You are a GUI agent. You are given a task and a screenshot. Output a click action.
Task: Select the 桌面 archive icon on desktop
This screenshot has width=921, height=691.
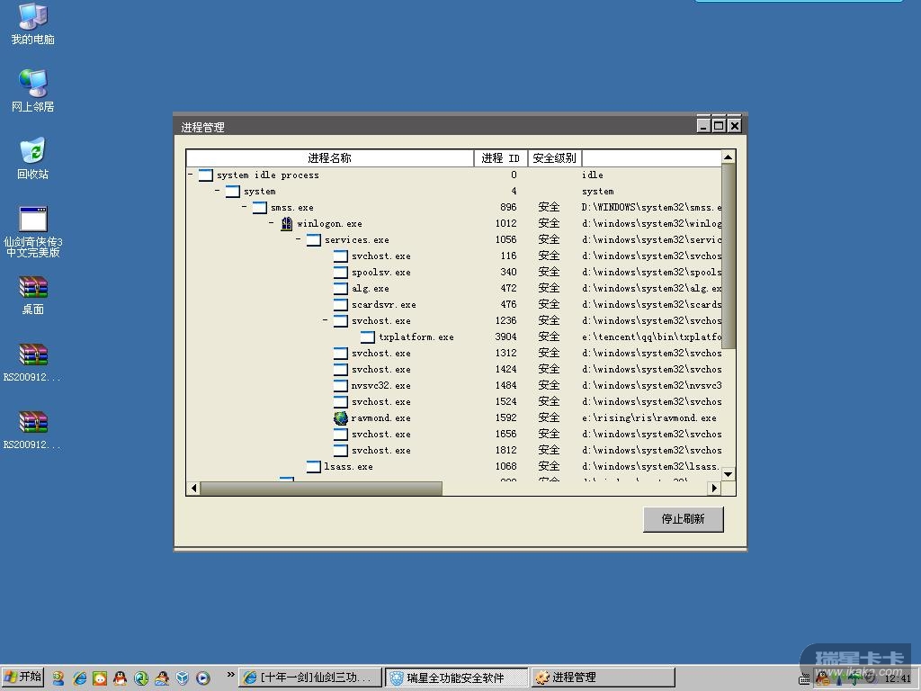32,288
